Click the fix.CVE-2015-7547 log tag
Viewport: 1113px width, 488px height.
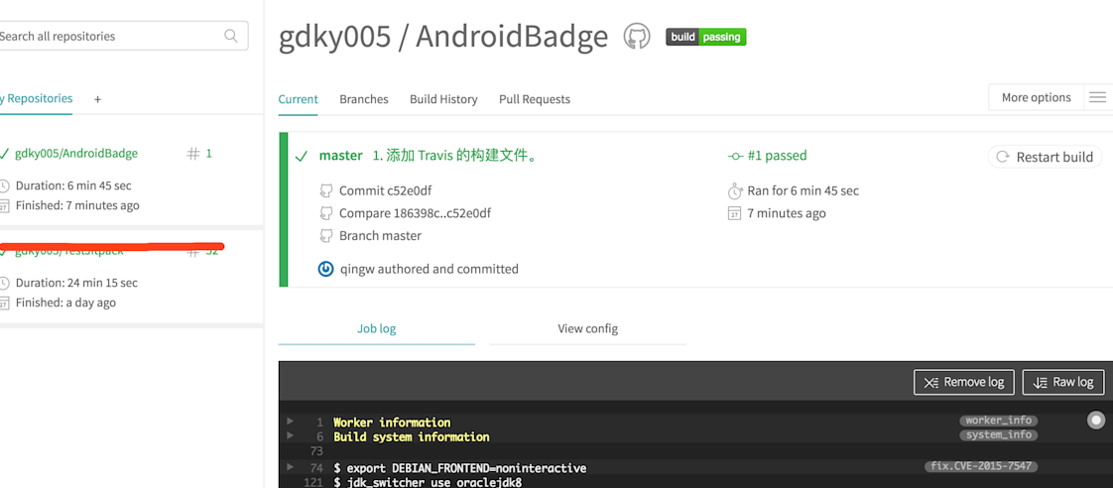(981, 467)
